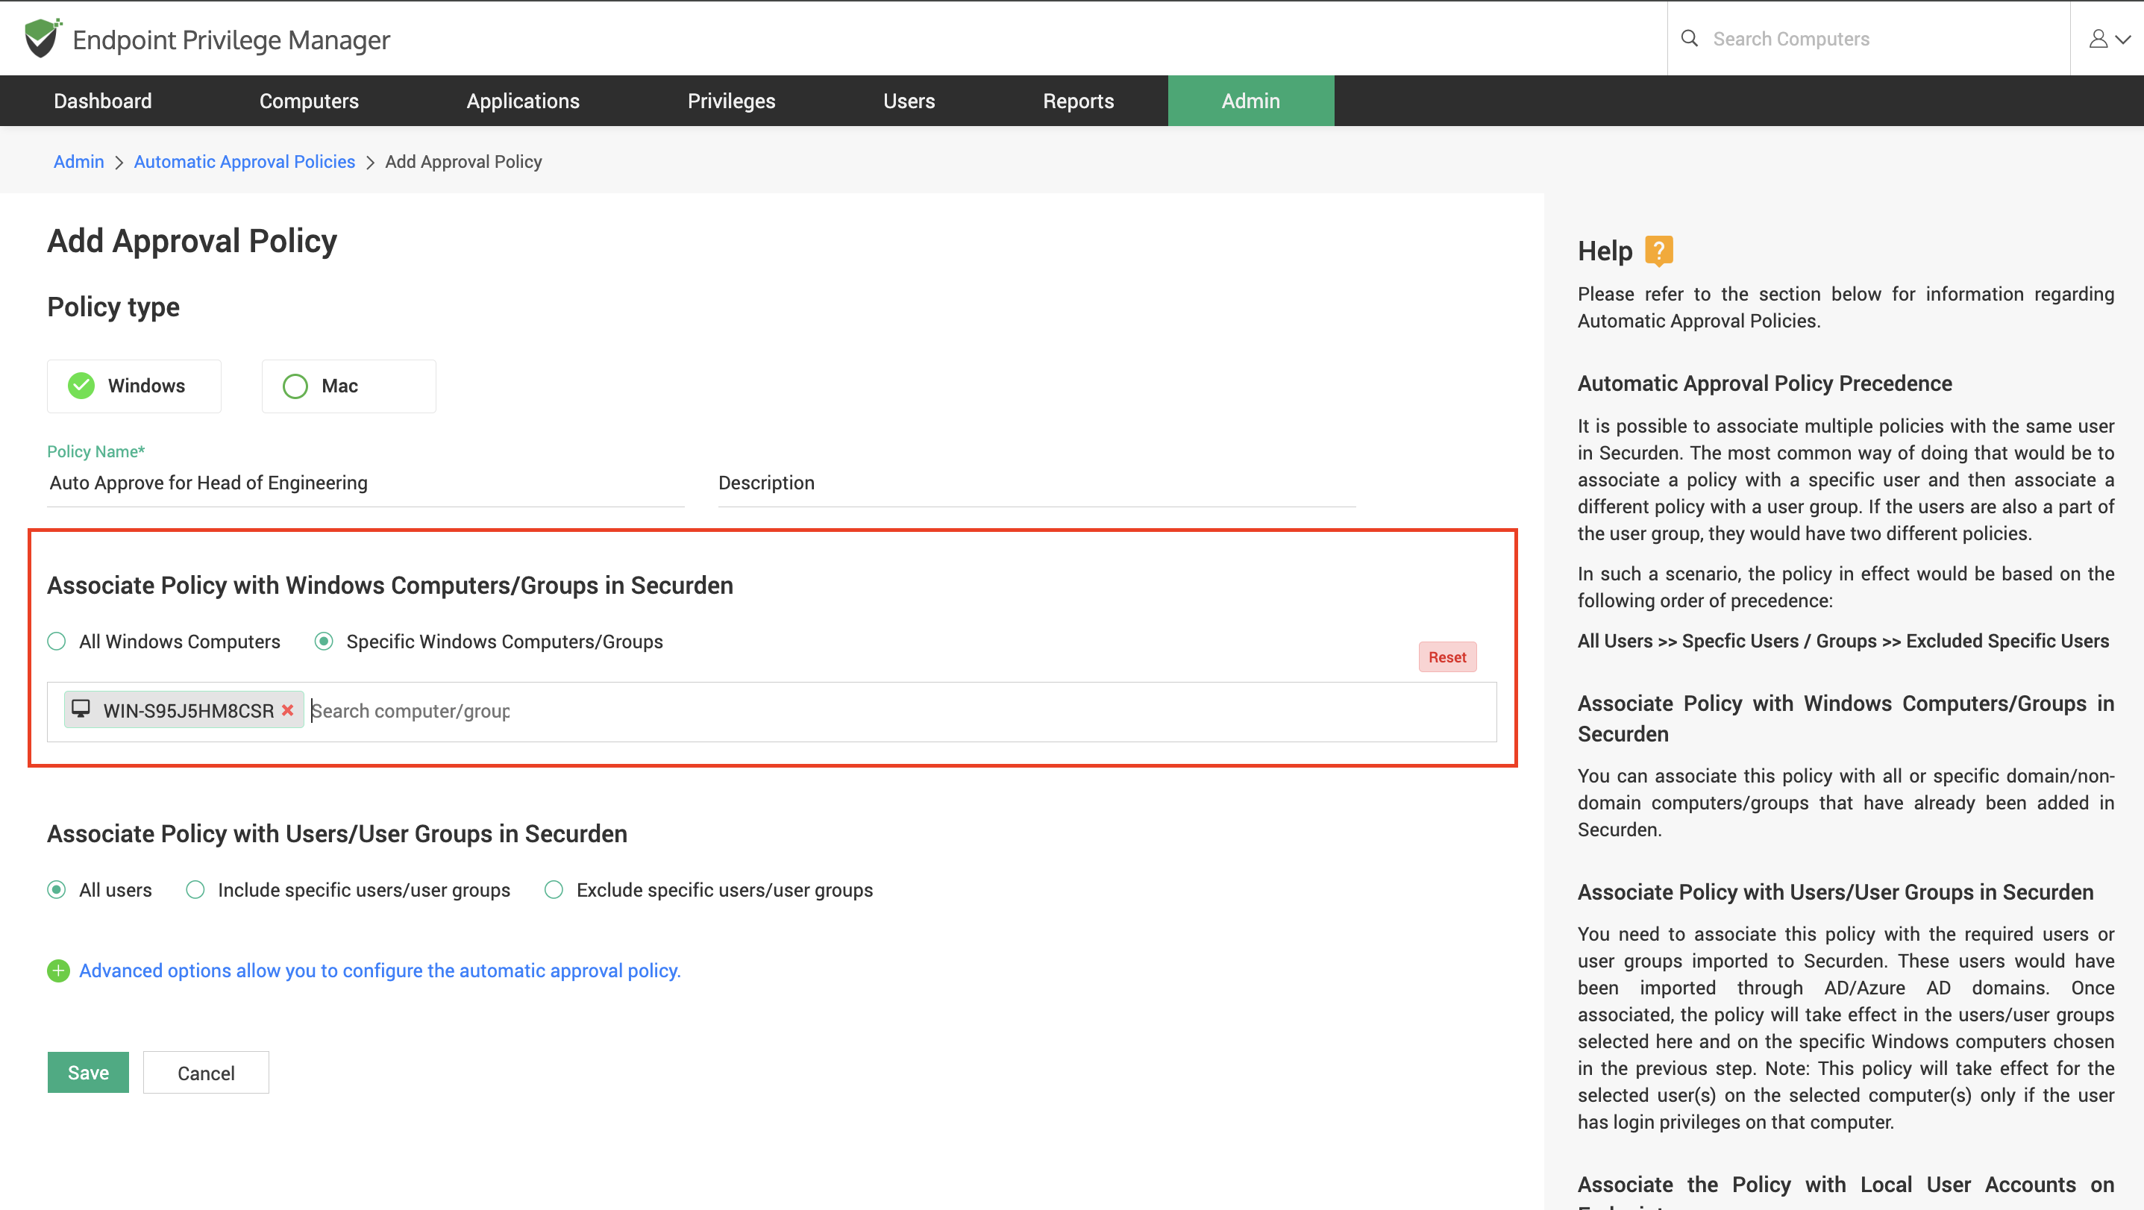Go back to Automatic Approval Policies breadcrumb
Screen dimensions: 2144x1210
[x=245, y=161]
